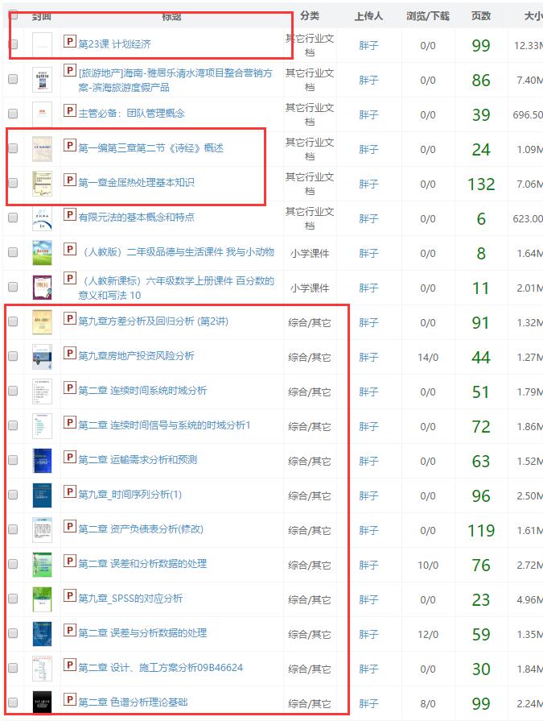543x721 pixels.
Task: Click the PPT icon for 有限元法的基本概念和特点
Action: (x=69, y=216)
